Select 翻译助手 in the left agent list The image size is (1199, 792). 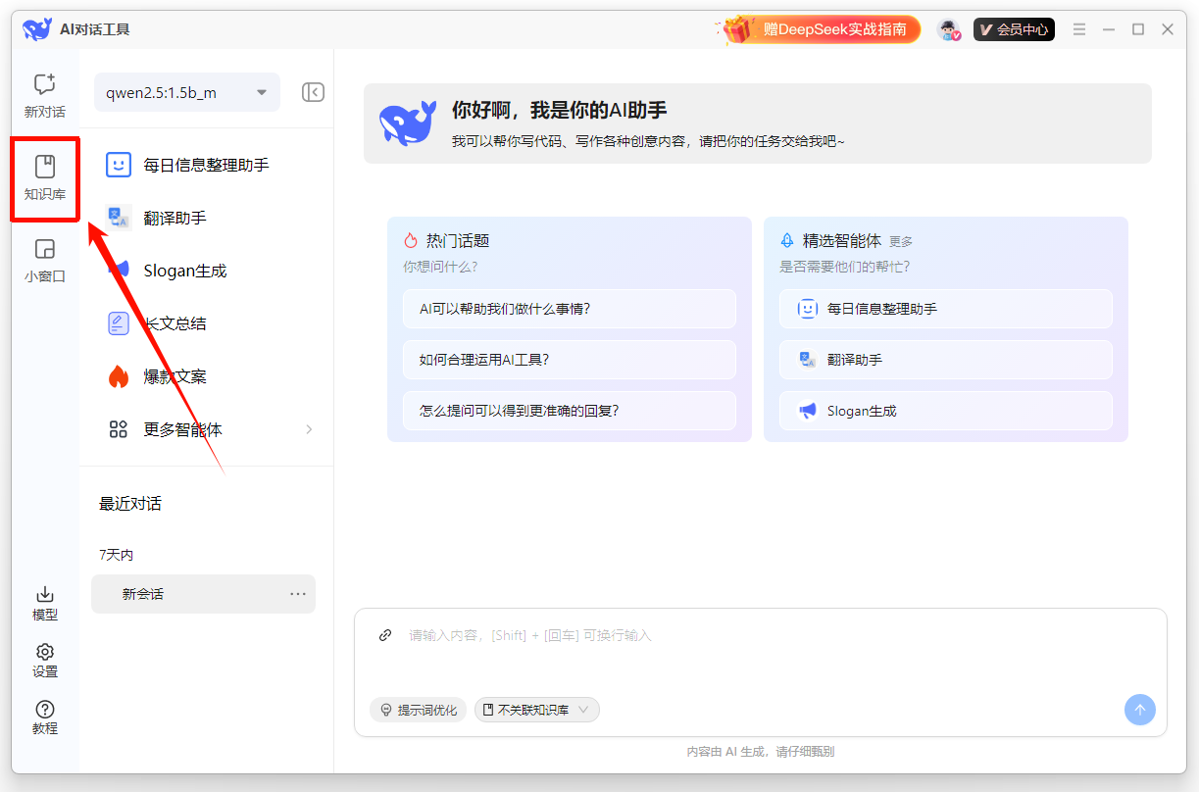point(175,218)
